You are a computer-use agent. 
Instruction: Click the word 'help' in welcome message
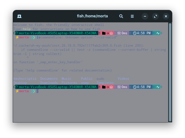click(27, 29)
